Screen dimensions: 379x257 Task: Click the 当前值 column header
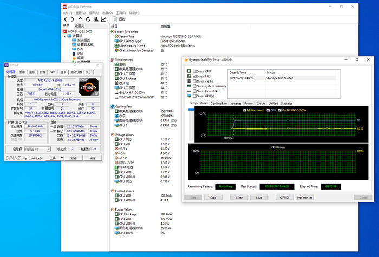166,26
